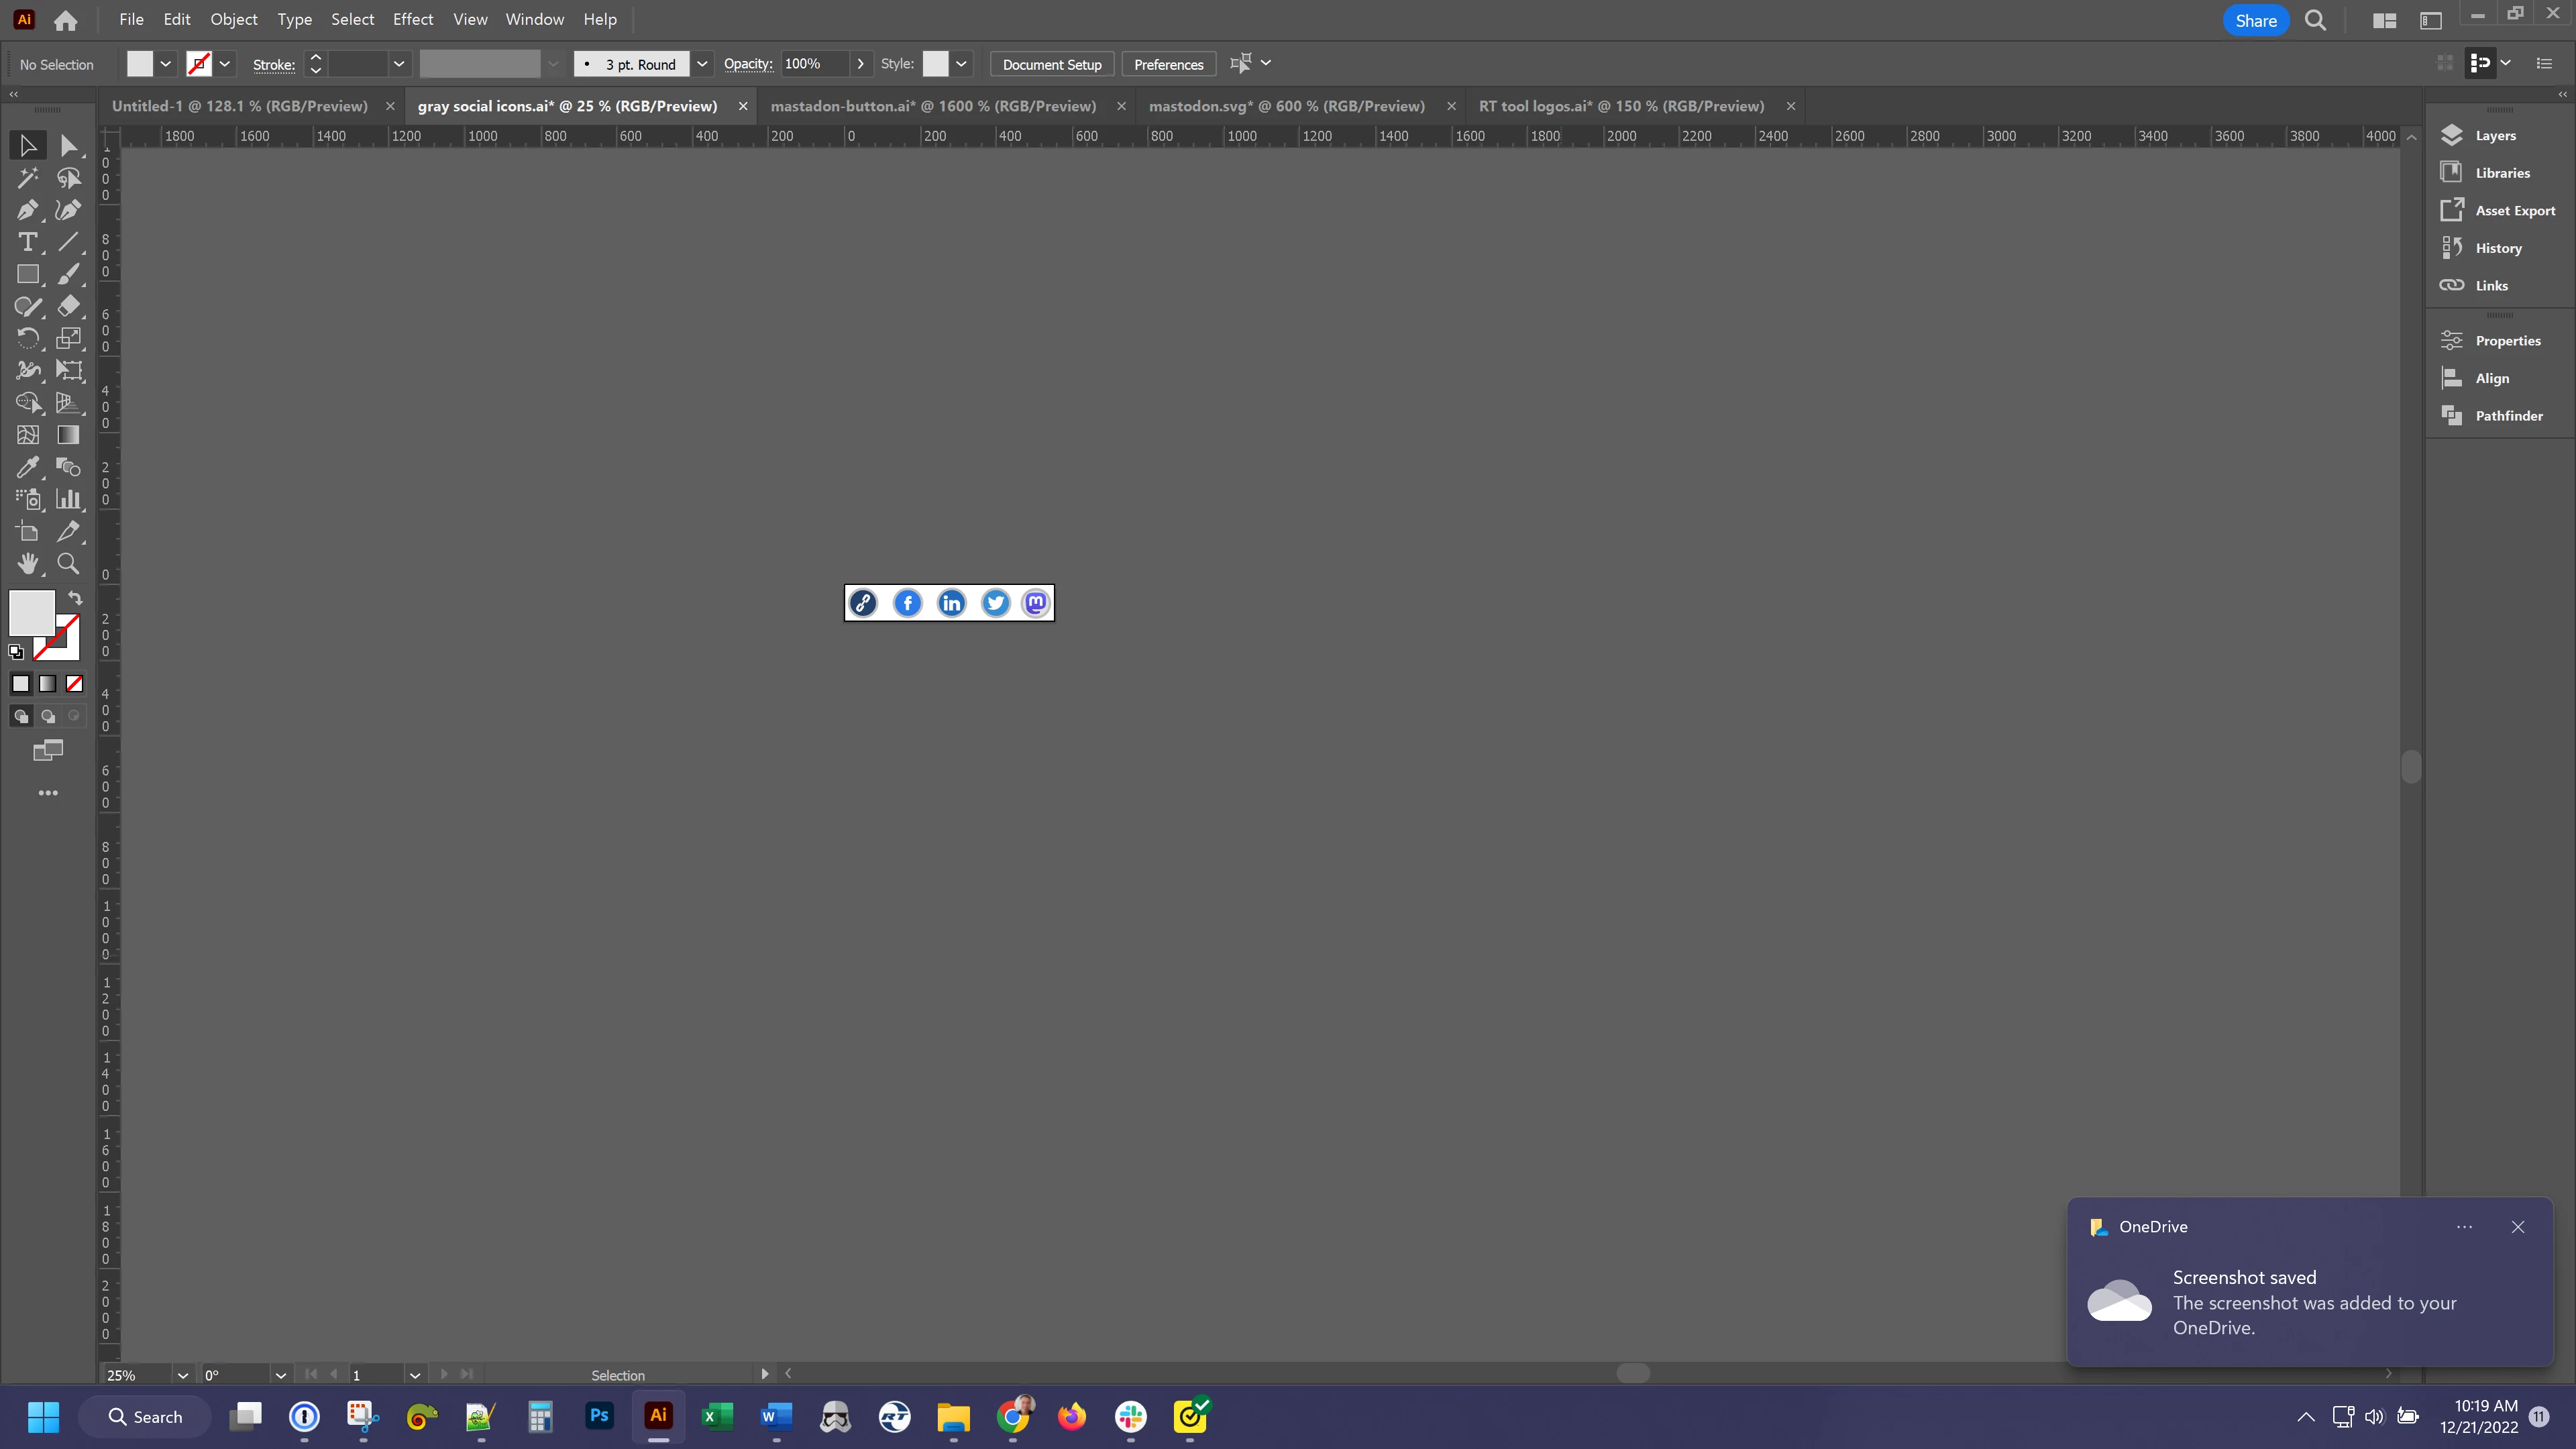The width and height of the screenshot is (2576, 1449).
Task: Switch to mastodon.svg document tab
Action: (x=1286, y=106)
